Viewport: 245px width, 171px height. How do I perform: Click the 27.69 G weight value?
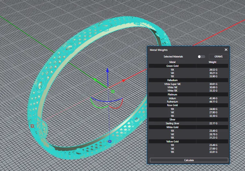[213, 149]
